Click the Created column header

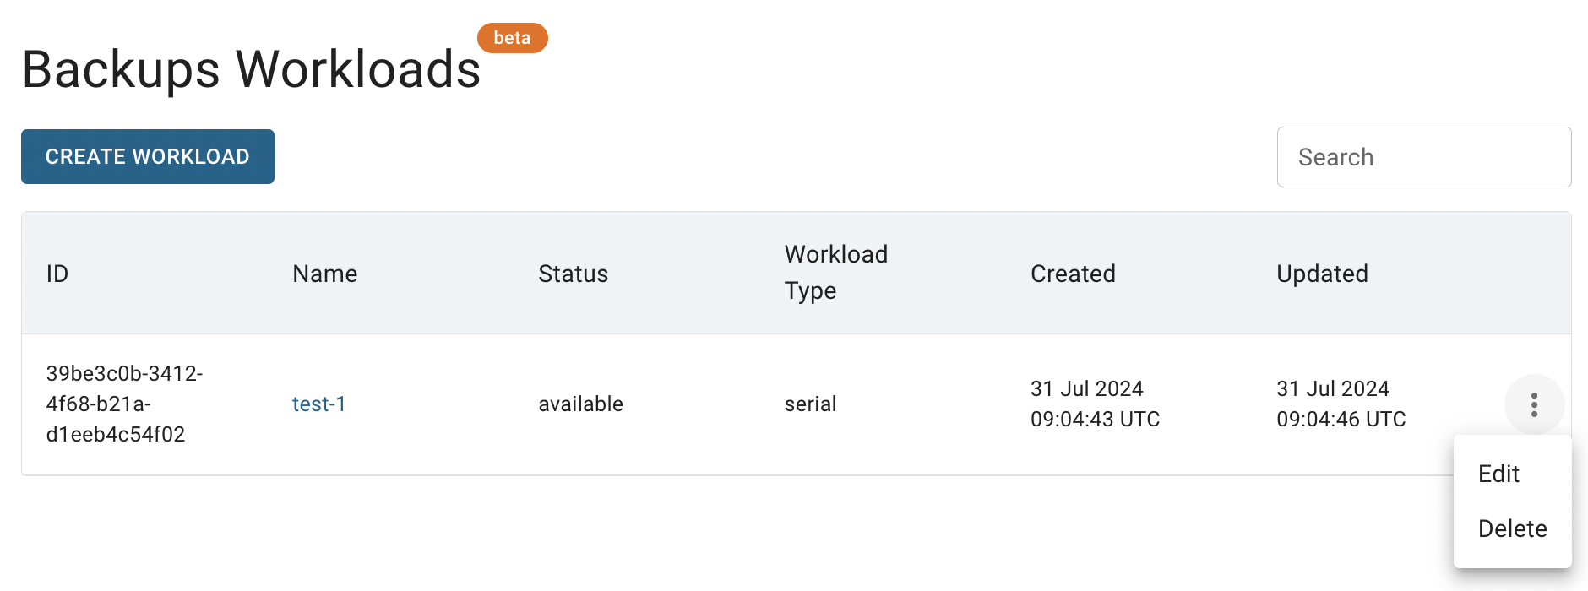[x=1074, y=274]
